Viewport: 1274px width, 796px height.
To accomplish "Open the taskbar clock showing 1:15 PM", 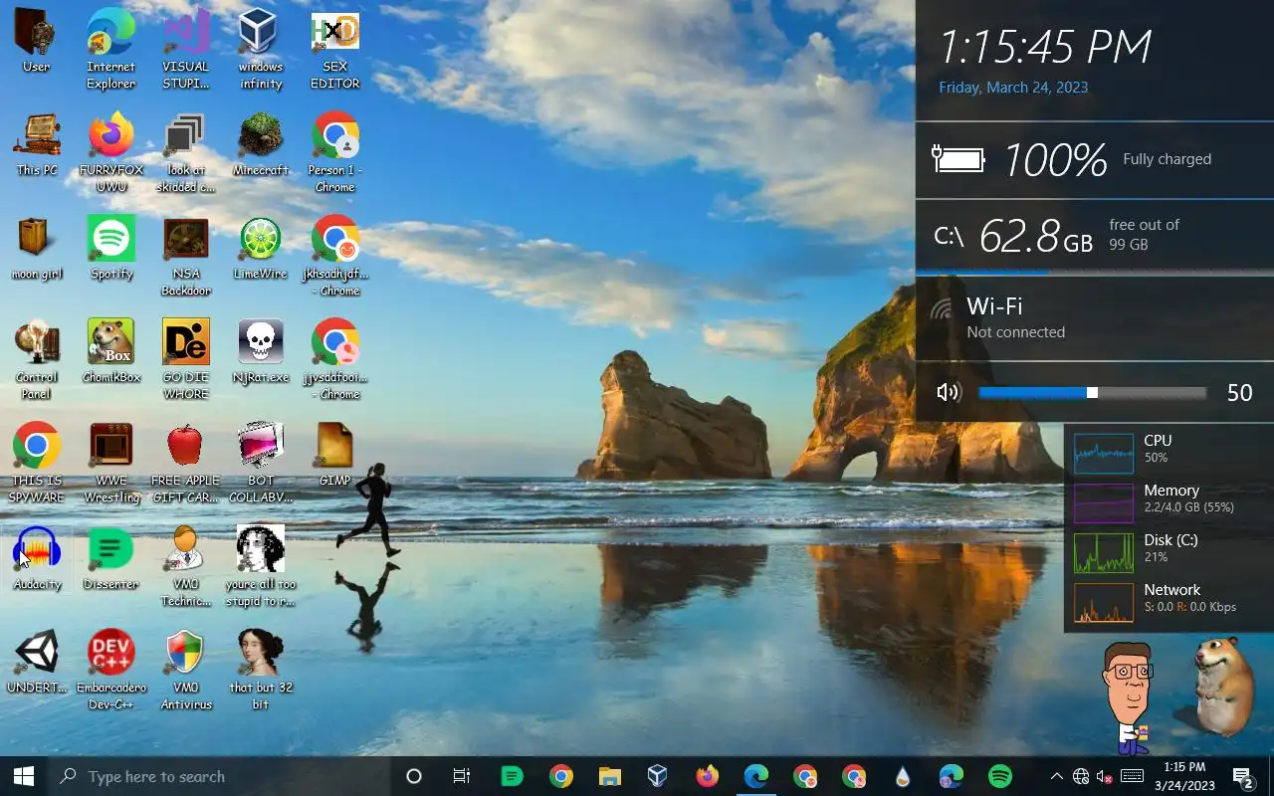I will coord(1184,776).
